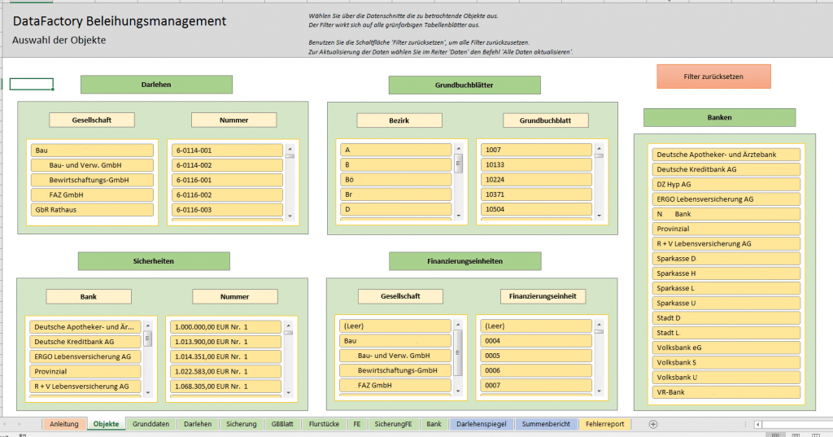
Task: Click the Filter zurücksetzen button
Action: [x=713, y=77]
